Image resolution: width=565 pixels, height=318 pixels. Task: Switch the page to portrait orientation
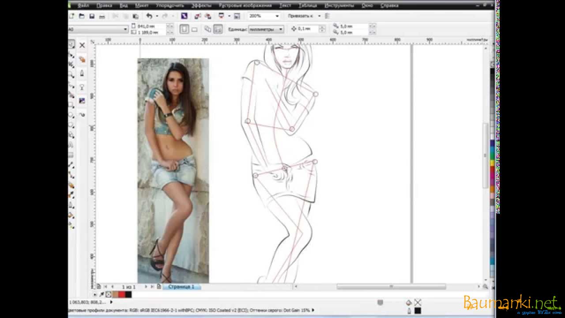click(184, 29)
